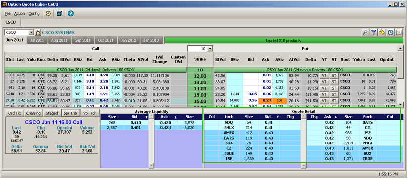Click the IVol Change column header

pos(159,59)
